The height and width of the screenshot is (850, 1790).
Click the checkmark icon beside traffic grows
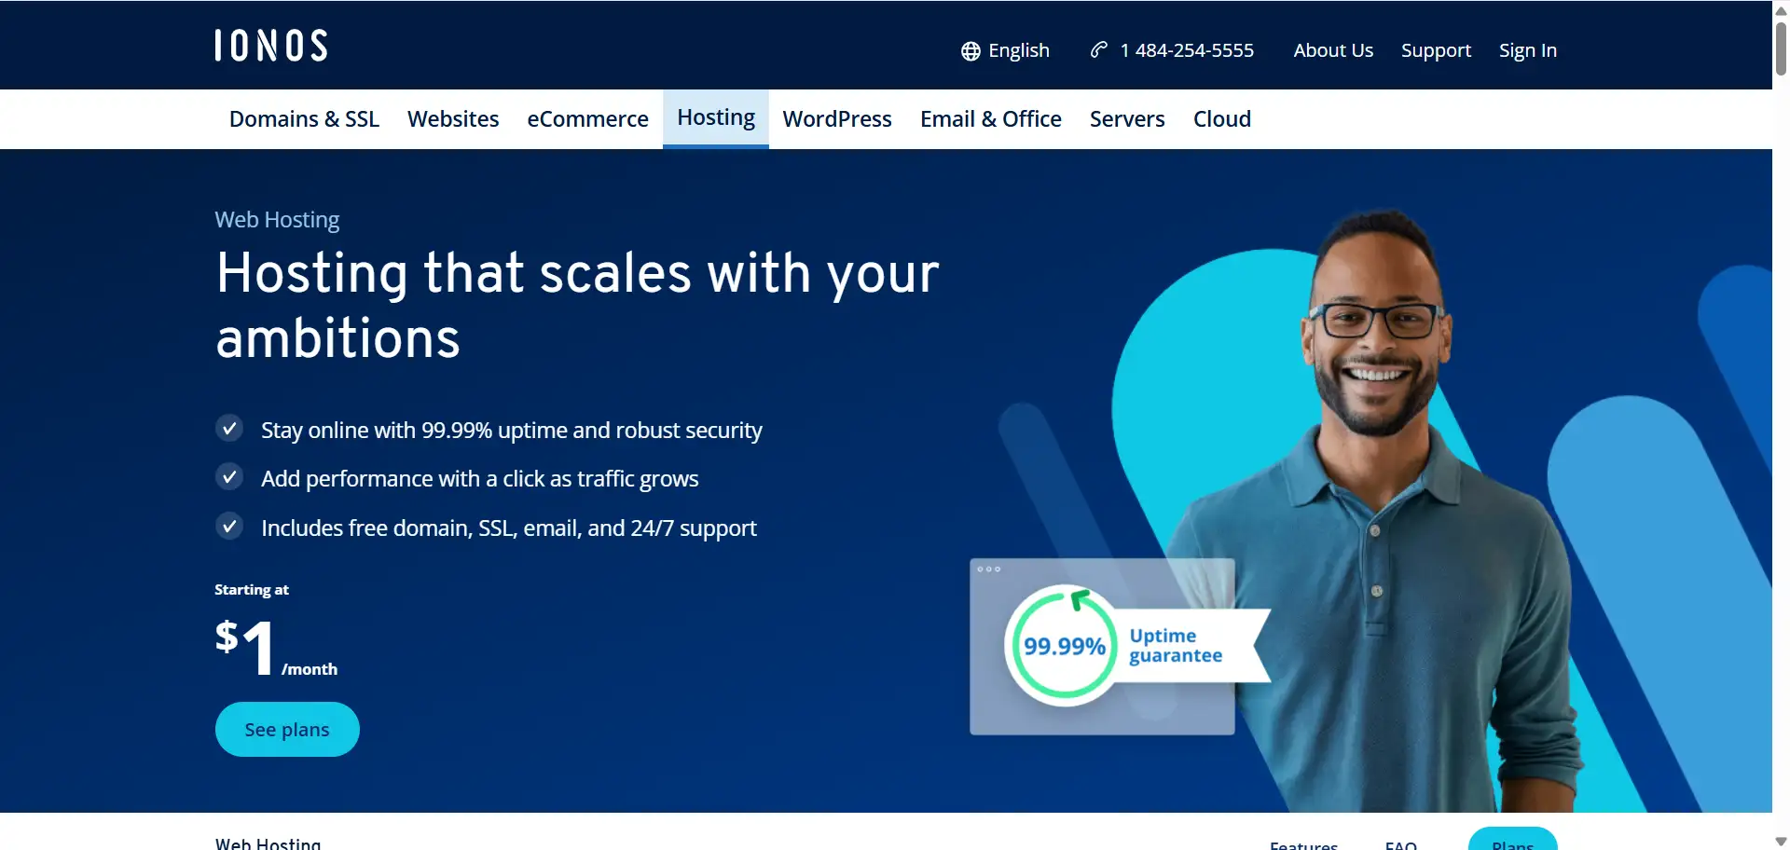[x=229, y=477]
